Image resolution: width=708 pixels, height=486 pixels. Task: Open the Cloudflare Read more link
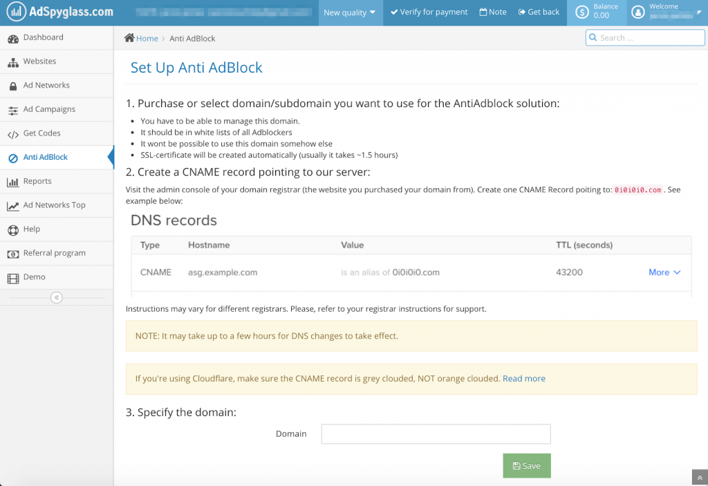click(x=523, y=378)
